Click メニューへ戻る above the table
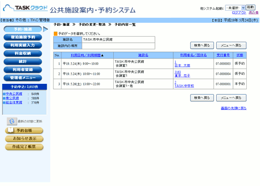This screenshot has width=260, height=186. pyautogui.click(x=231, y=45)
